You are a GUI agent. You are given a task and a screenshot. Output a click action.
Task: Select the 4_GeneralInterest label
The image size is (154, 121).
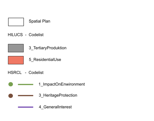tap(55, 107)
